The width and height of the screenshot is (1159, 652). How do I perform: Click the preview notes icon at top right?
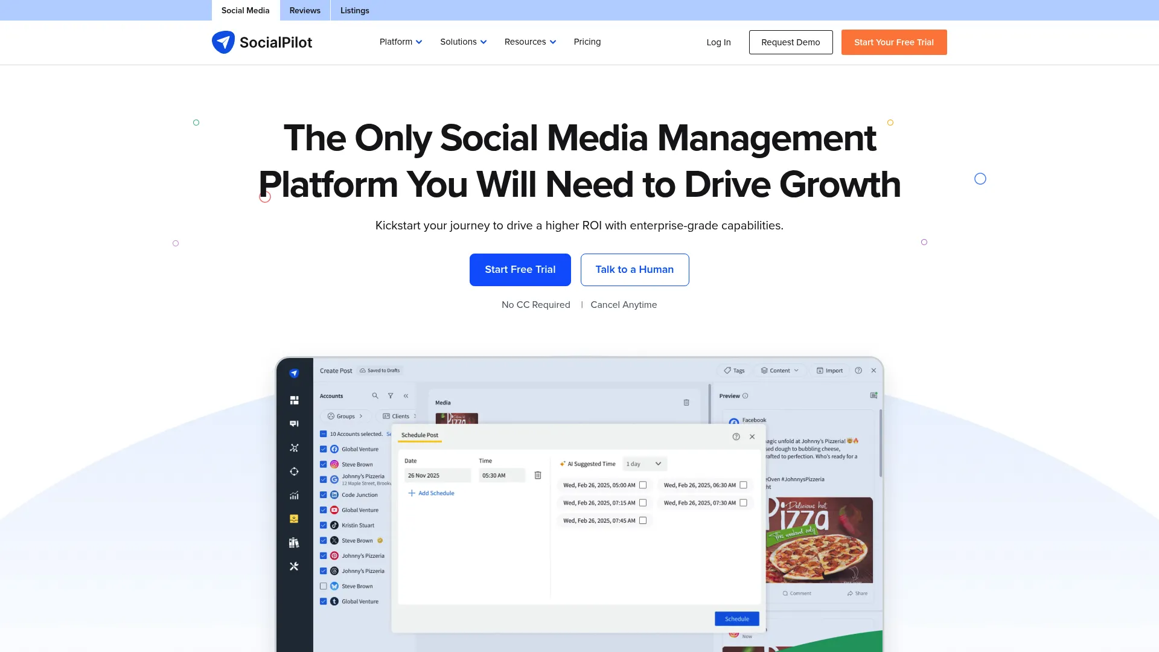(x=873, y=395)
